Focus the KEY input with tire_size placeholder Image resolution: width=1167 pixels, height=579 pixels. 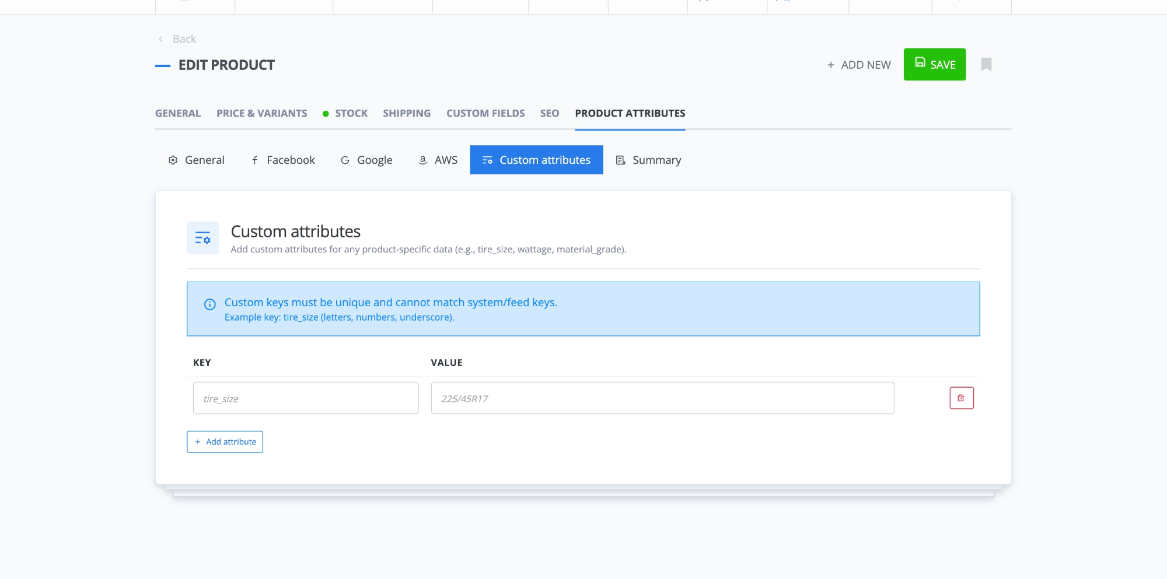[x=306, y=398]
